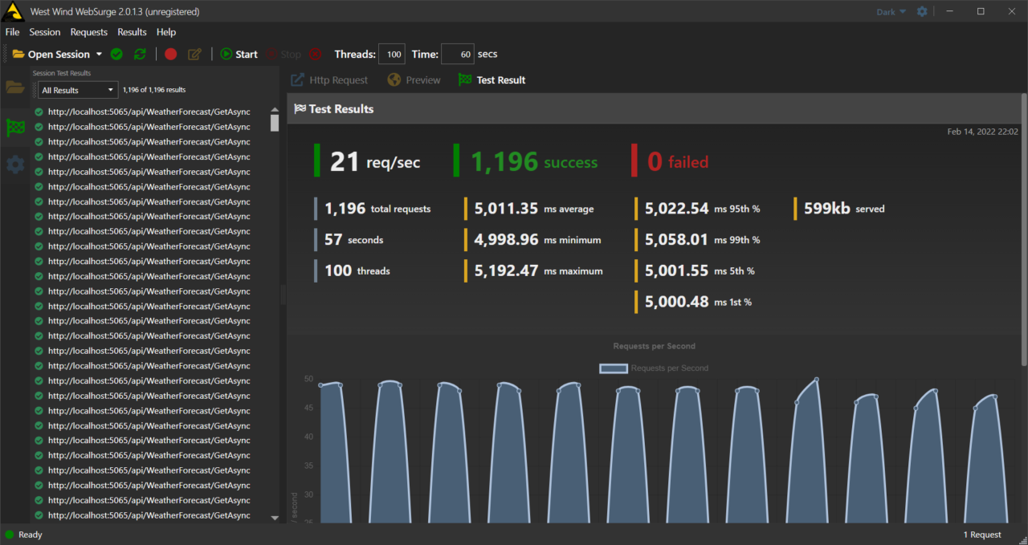Open the folder icon in left sidebar
Screen dimensions: 1028x545
click(15, 87)
